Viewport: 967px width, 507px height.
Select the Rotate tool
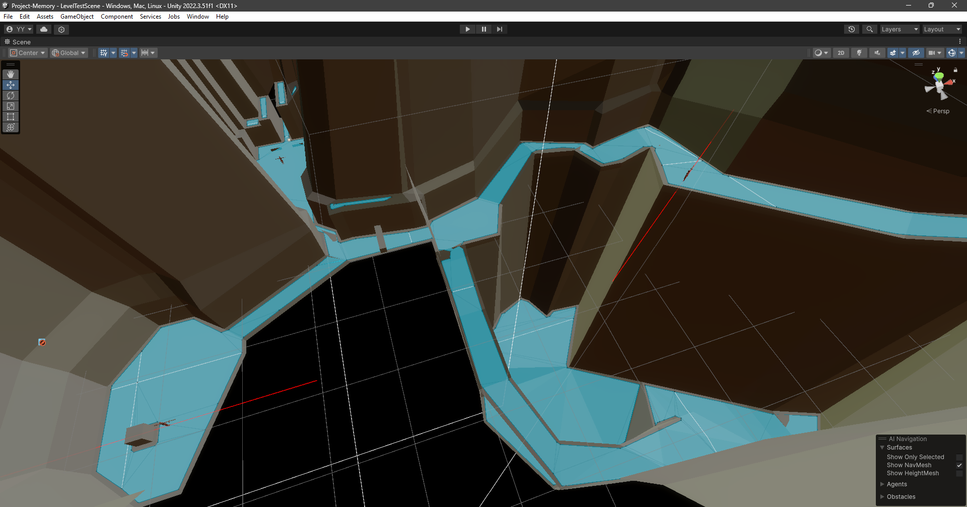click(x=10, y=96)
